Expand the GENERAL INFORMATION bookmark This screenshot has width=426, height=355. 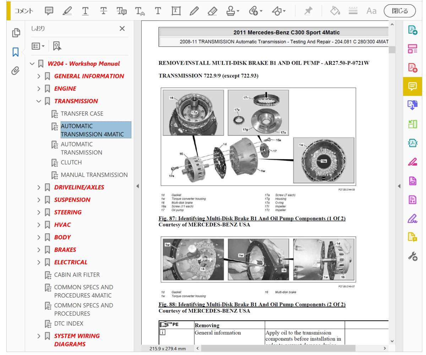pos(39,76)
